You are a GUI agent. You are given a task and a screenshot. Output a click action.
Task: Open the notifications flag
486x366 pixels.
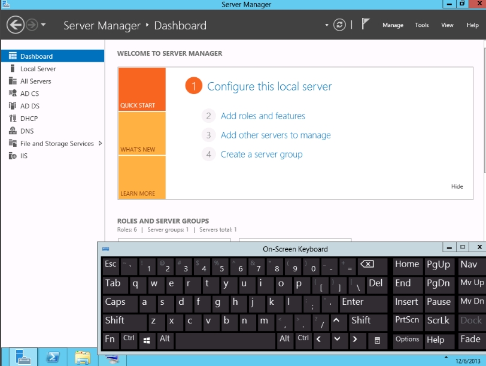click(365, 24)
